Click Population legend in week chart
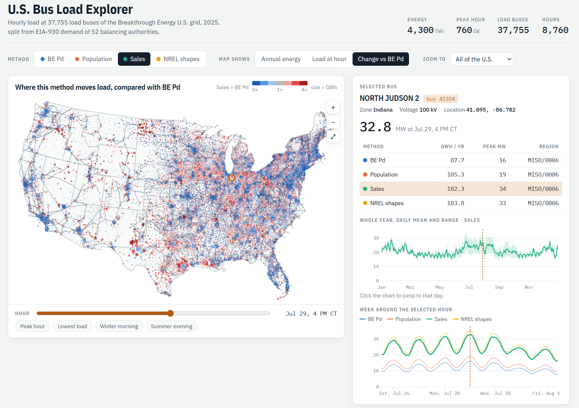This screenshot has width=579, height=408. point(404,319)
